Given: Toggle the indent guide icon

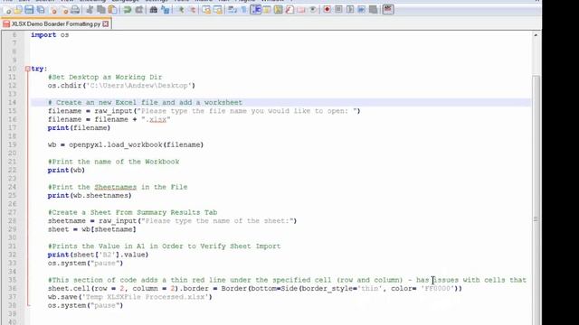Looking at the screenshot, I should (255, 10).
